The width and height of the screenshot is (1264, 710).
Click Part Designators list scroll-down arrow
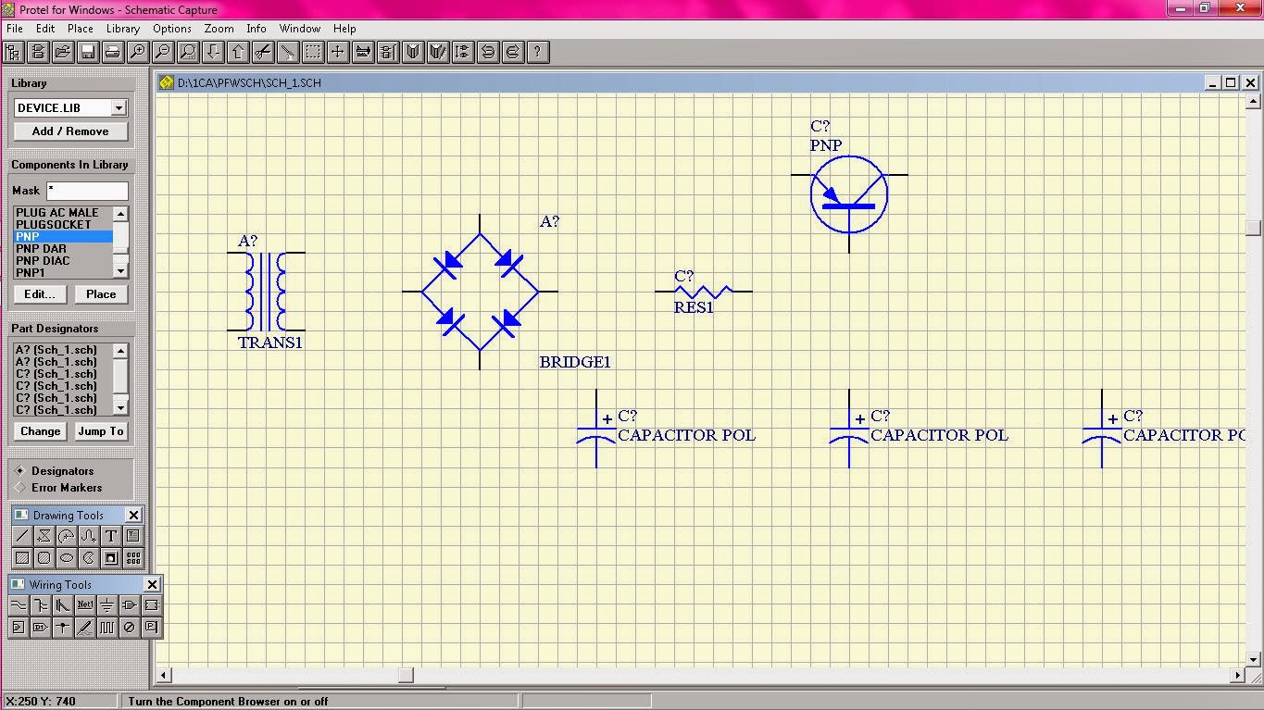pyautogui.click(x=120, y=408)
